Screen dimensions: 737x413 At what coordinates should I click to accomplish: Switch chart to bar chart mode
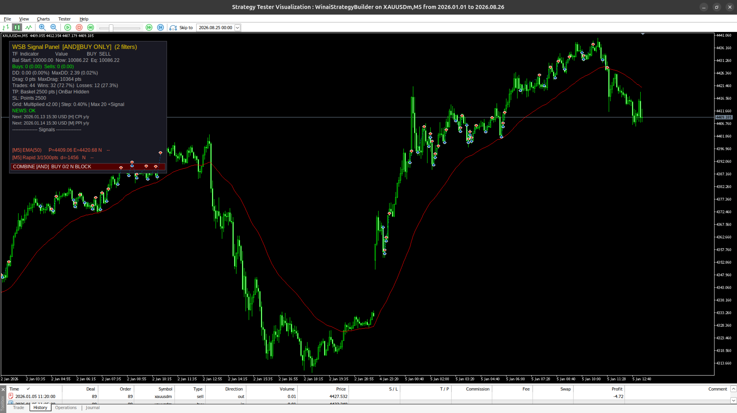6,27
